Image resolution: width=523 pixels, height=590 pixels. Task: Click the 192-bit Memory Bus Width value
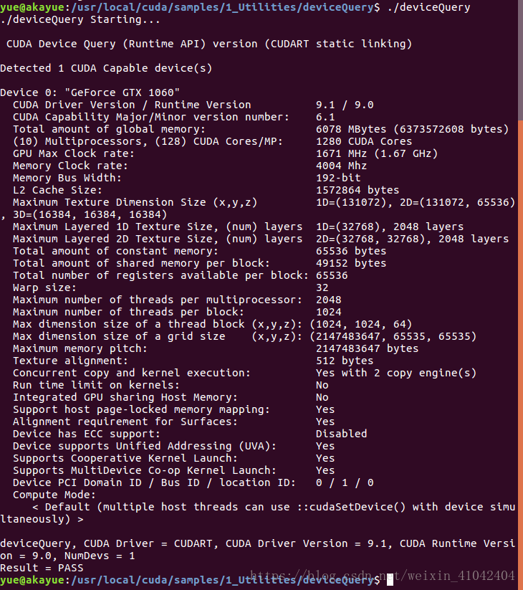pyautogui.click(x=338, y=178)
